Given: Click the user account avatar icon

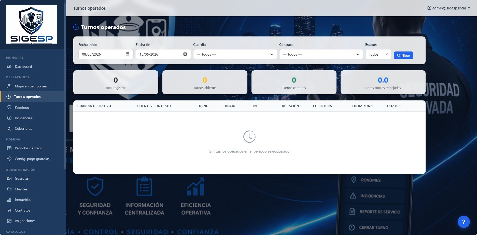Looking at the screenshot, I should (429, 8).
